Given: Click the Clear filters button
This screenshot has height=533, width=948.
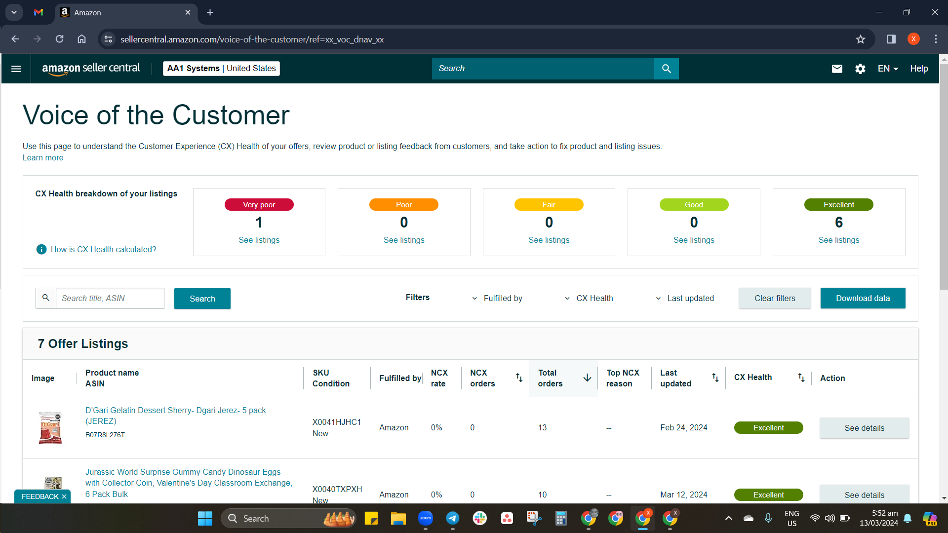Looking at the screenshot, I should pyautogui.click(x=775, y=298).
